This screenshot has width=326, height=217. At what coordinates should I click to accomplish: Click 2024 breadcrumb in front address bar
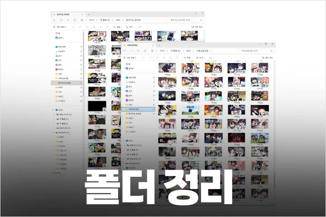pyautogui.click(x=188, y=51)
